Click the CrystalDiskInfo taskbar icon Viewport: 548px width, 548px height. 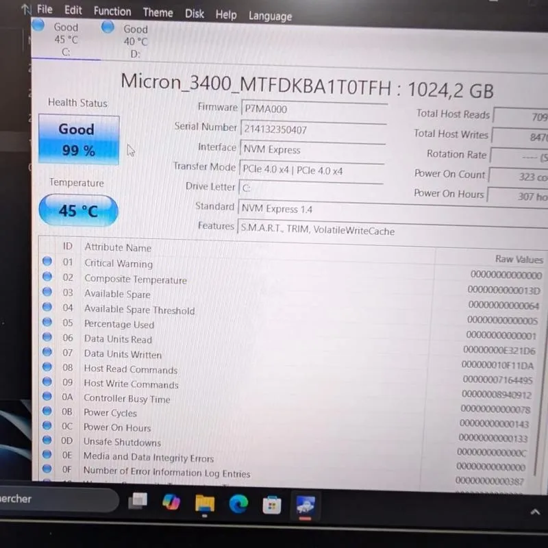click(306, 506)
